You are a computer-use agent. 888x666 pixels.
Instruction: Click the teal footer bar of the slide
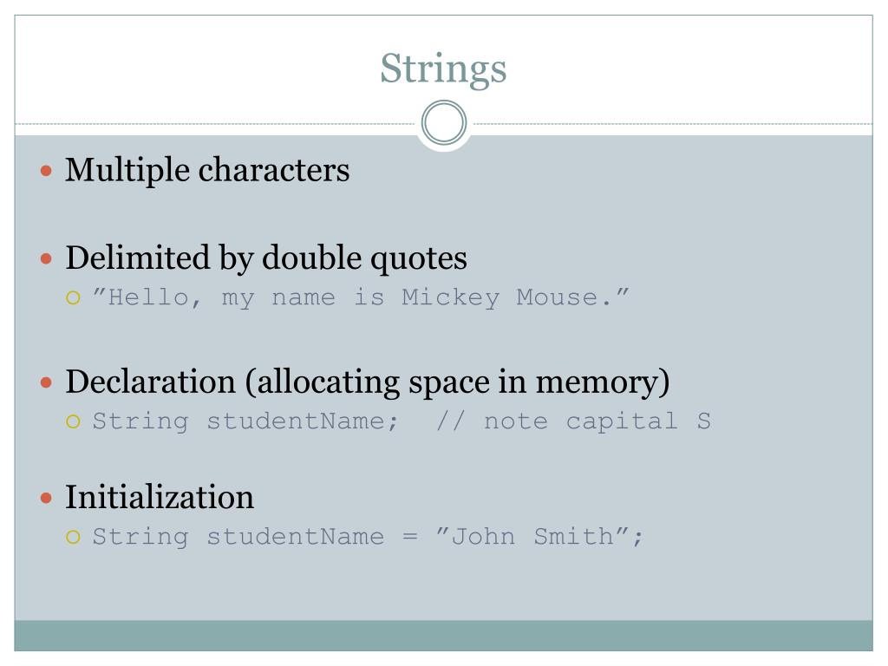[443, 636]
